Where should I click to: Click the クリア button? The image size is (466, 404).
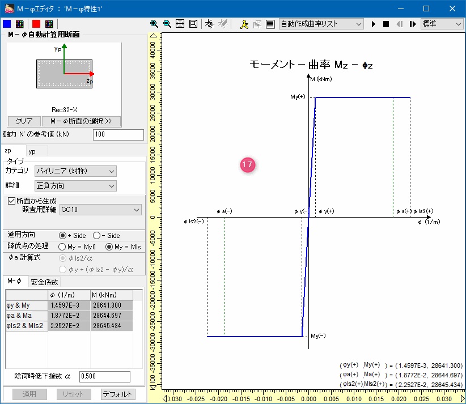tap(24, 121)
